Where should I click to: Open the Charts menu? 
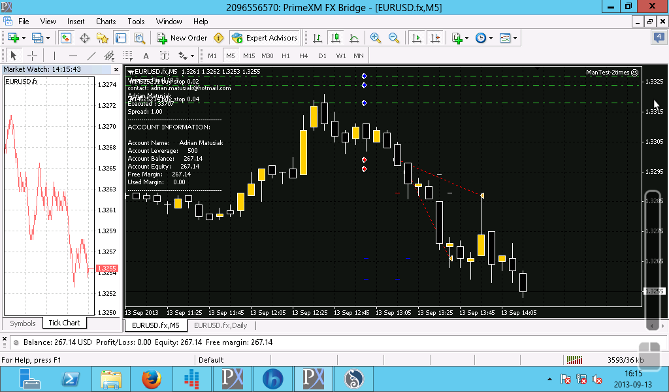click(x=106, y=22)
